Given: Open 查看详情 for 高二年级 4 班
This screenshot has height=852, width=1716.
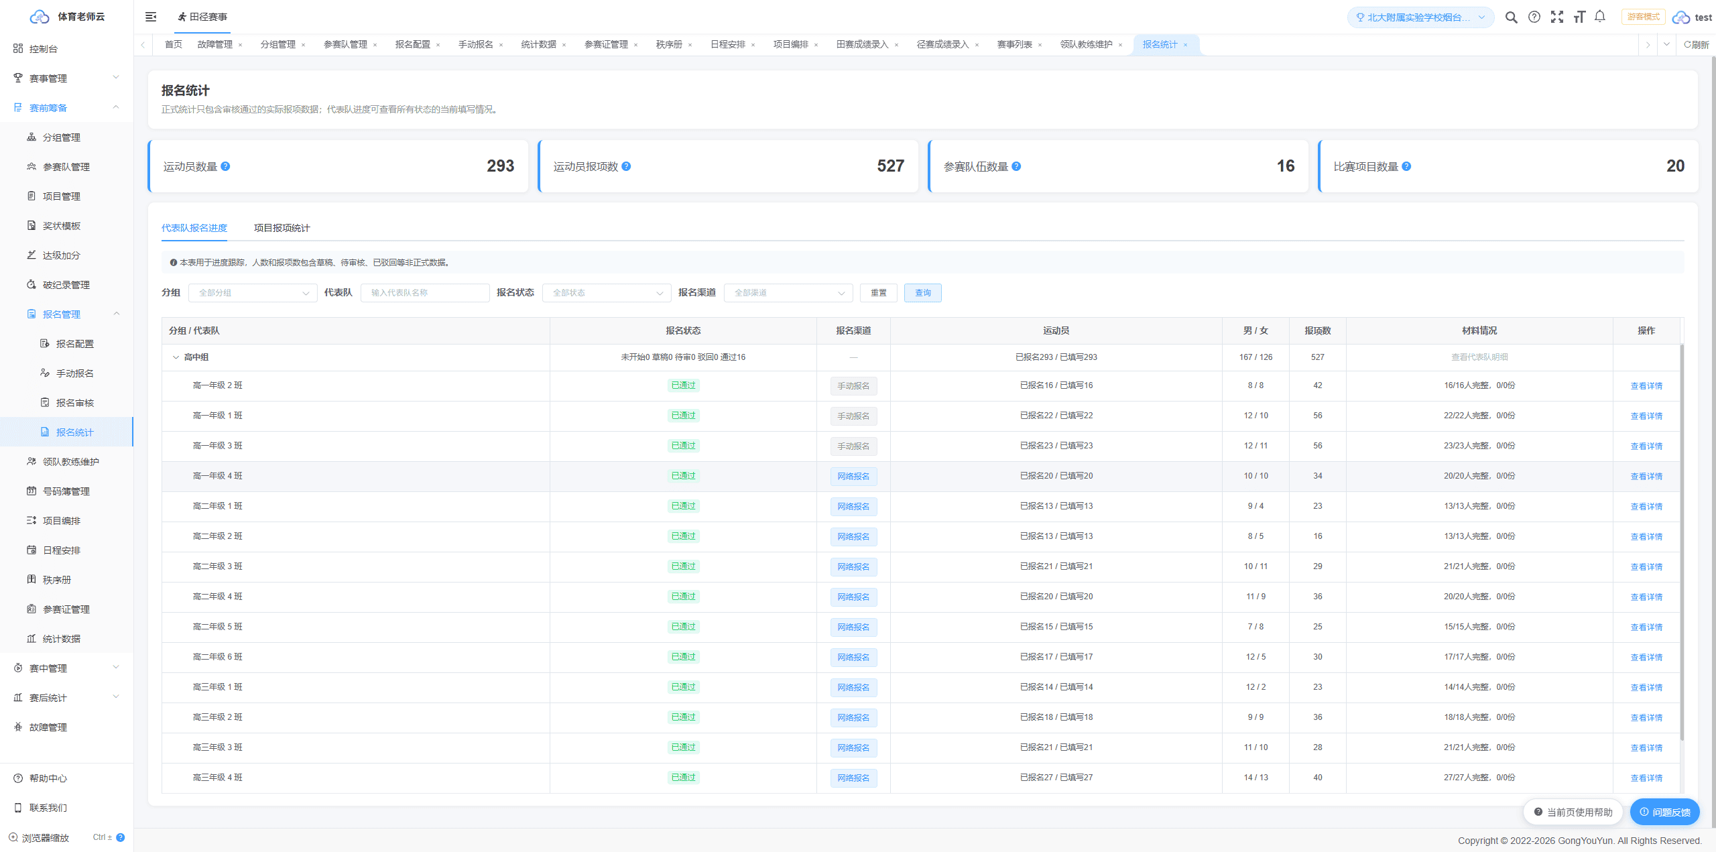Looking at the screenshot, I should click(1646, 597).
